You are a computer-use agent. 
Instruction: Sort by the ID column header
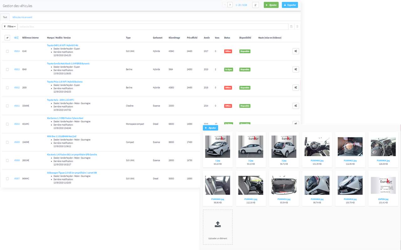(x=17, y=38)
